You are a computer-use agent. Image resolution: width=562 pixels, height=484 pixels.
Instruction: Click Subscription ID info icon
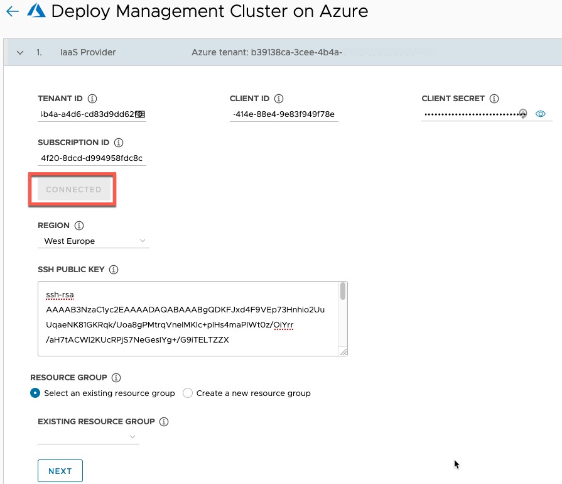tap(119, 143)
